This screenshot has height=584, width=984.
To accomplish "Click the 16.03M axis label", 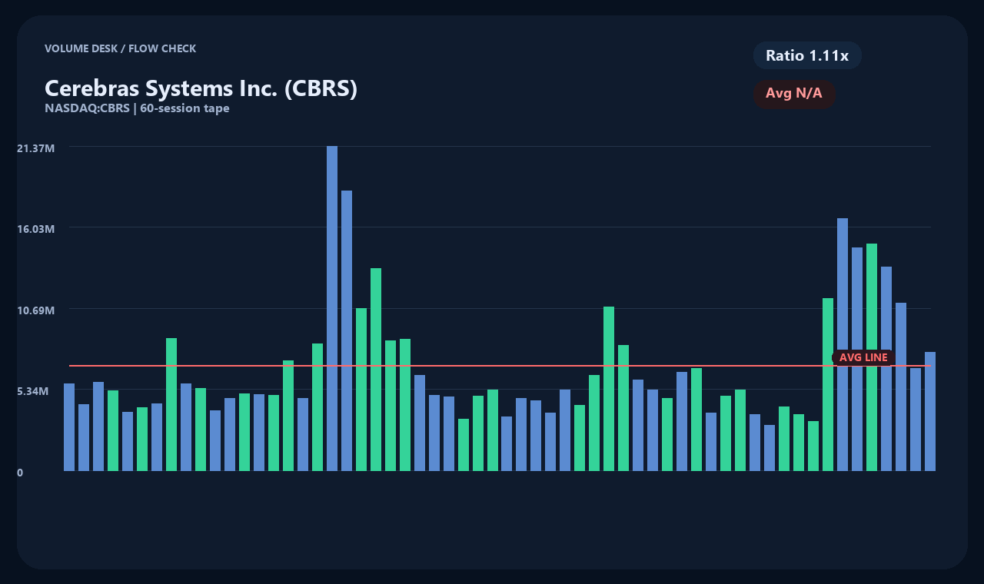I will tap(35, 229).
